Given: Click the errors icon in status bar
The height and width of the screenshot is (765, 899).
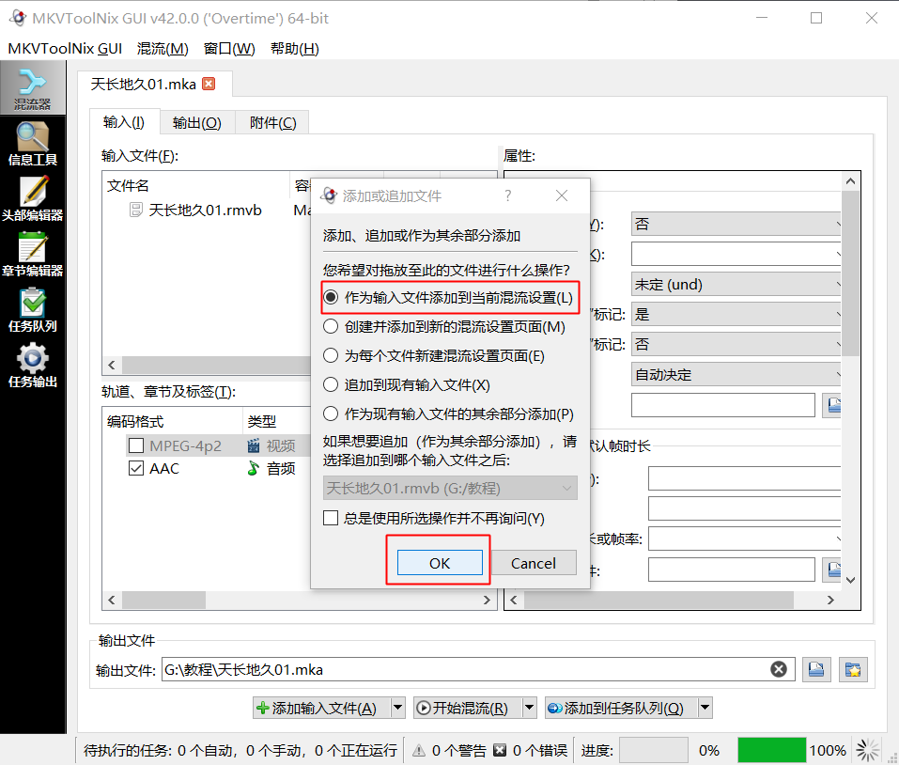Looking at the screenshot, I should (500, 750).
